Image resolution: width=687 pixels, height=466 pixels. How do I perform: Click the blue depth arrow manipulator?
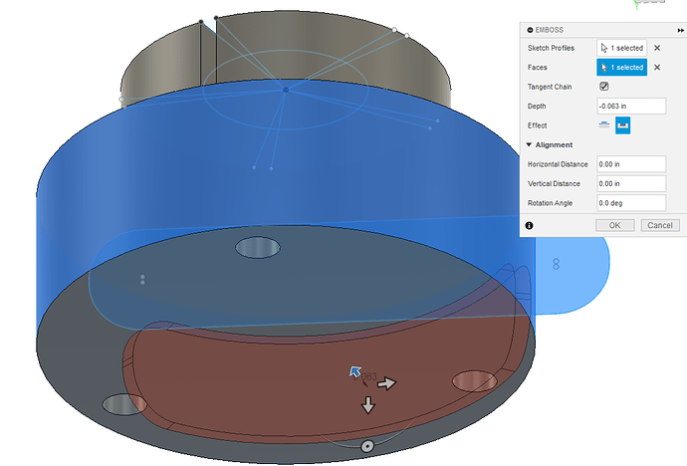354,371
